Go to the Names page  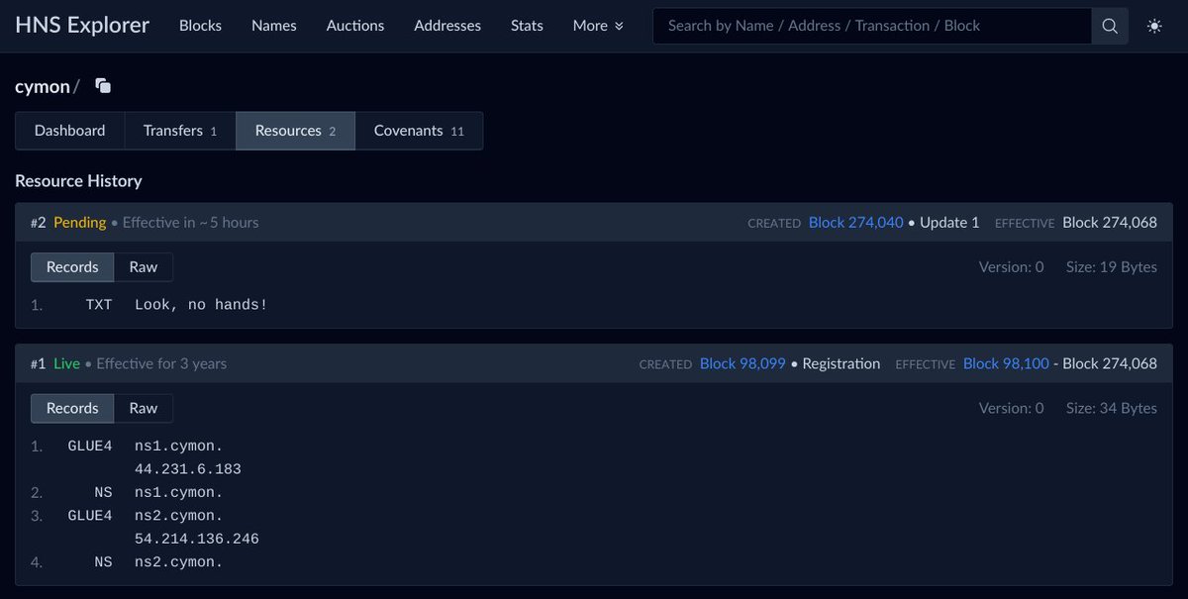coord(274,26)
